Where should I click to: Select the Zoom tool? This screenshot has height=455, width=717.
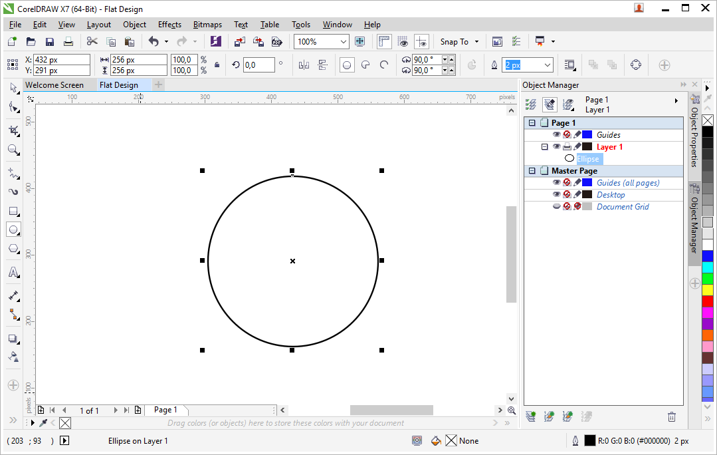pyautogui.click(x=13, y=150)
